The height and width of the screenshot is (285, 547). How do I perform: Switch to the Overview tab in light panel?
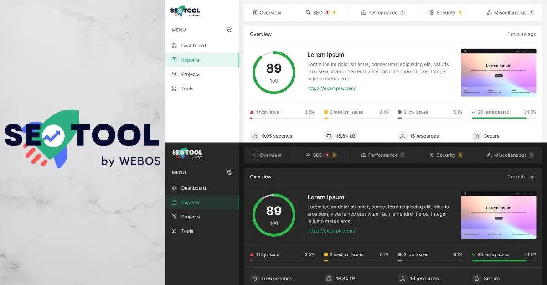pyautogui.click(x=268, y=13)
